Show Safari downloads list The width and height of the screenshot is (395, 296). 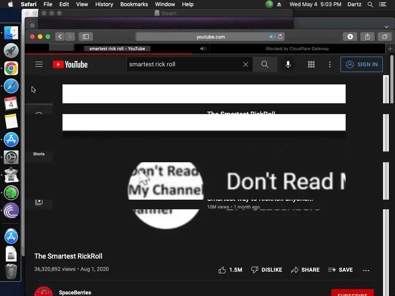350,37
